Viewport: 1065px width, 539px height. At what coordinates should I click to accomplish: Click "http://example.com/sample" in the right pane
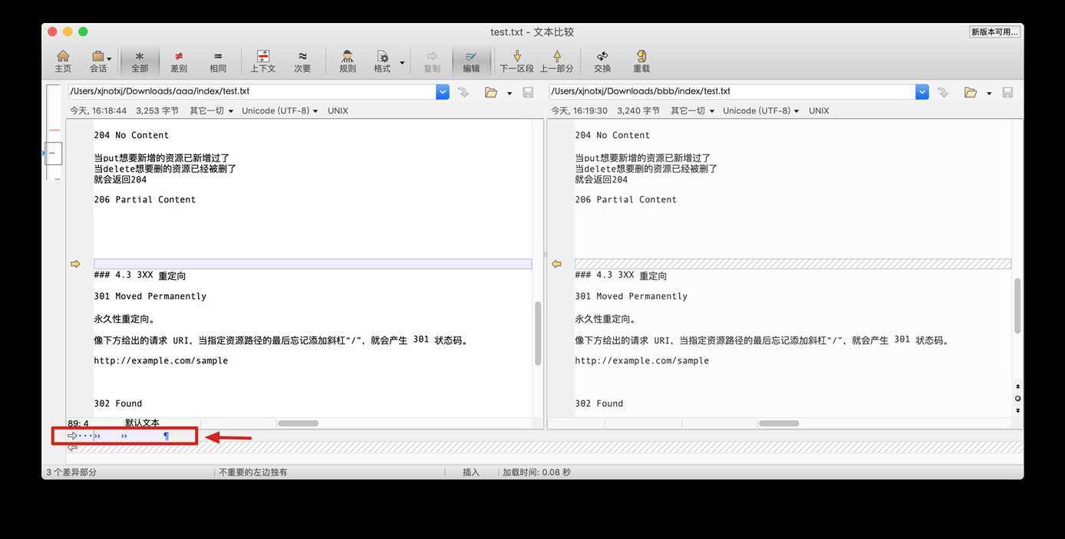click(642, 360)
